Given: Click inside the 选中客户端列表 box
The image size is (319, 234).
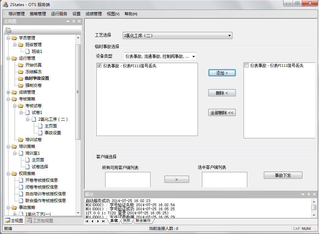Looking at the screenshot, I should (x=225, y=179).
